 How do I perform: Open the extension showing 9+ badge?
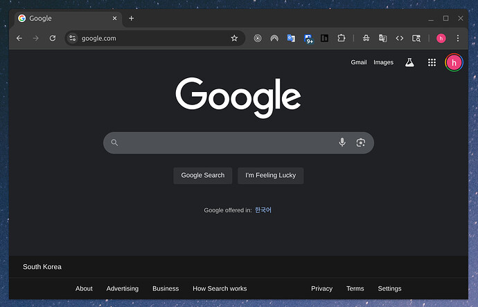click(x=308, y=39)
